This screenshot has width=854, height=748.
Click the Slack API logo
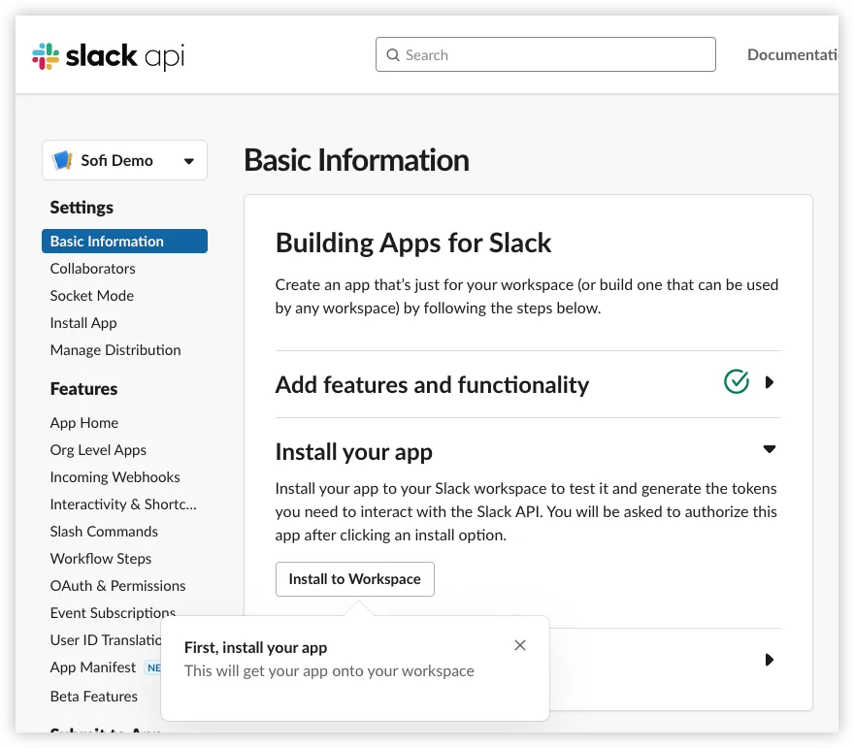click(x=109, y=56)
